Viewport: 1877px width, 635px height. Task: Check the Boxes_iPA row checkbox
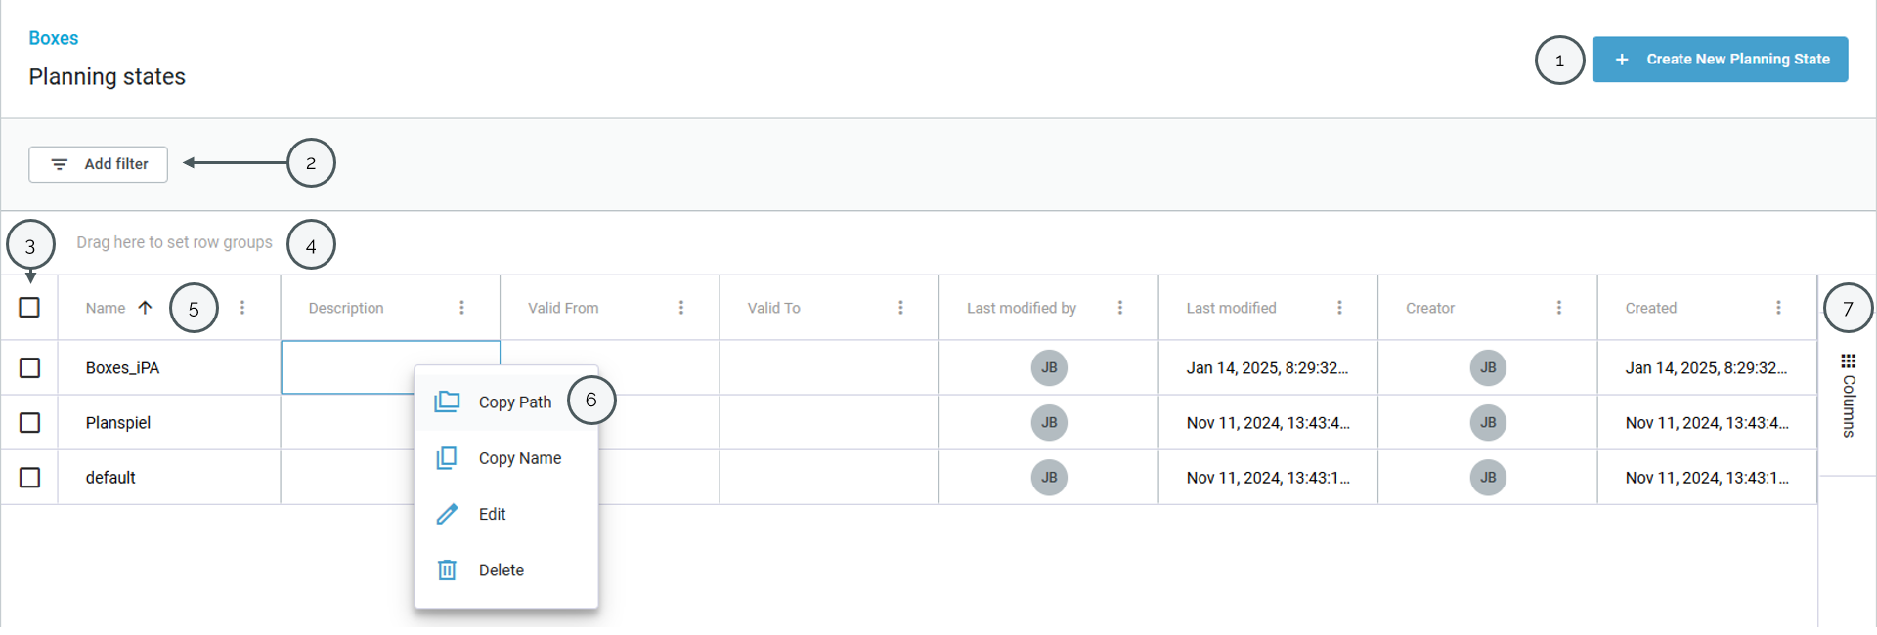coord(30,368)
